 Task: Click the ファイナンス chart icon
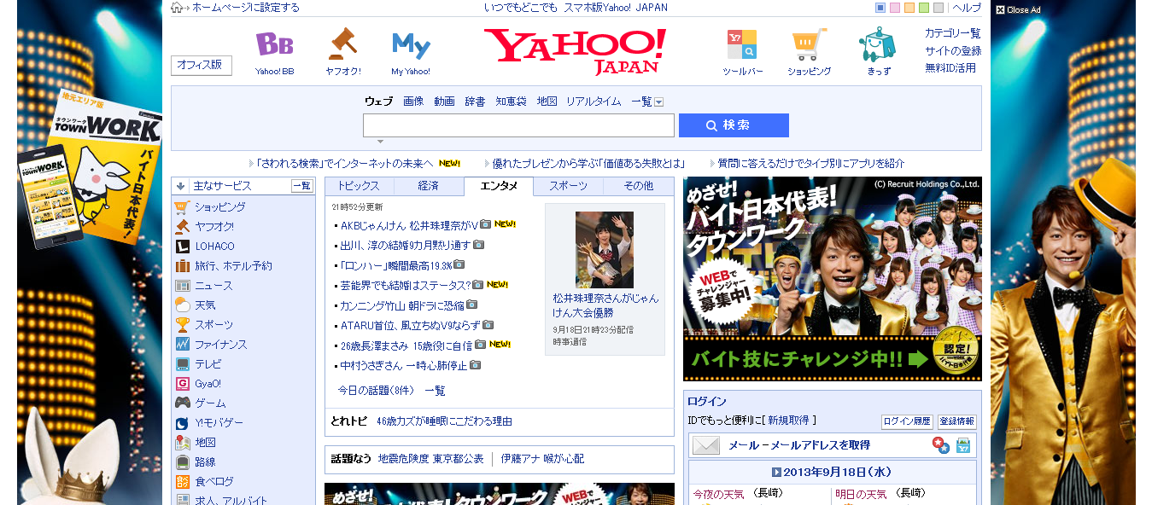[182, 345]
